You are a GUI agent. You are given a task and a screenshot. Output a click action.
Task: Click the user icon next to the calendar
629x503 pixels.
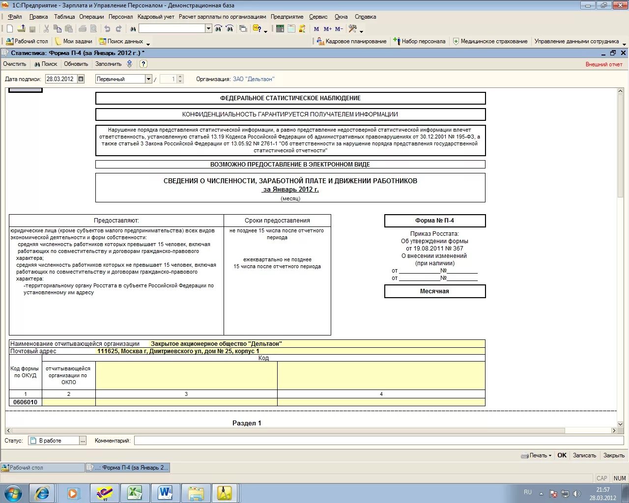[x=302, y=29]
